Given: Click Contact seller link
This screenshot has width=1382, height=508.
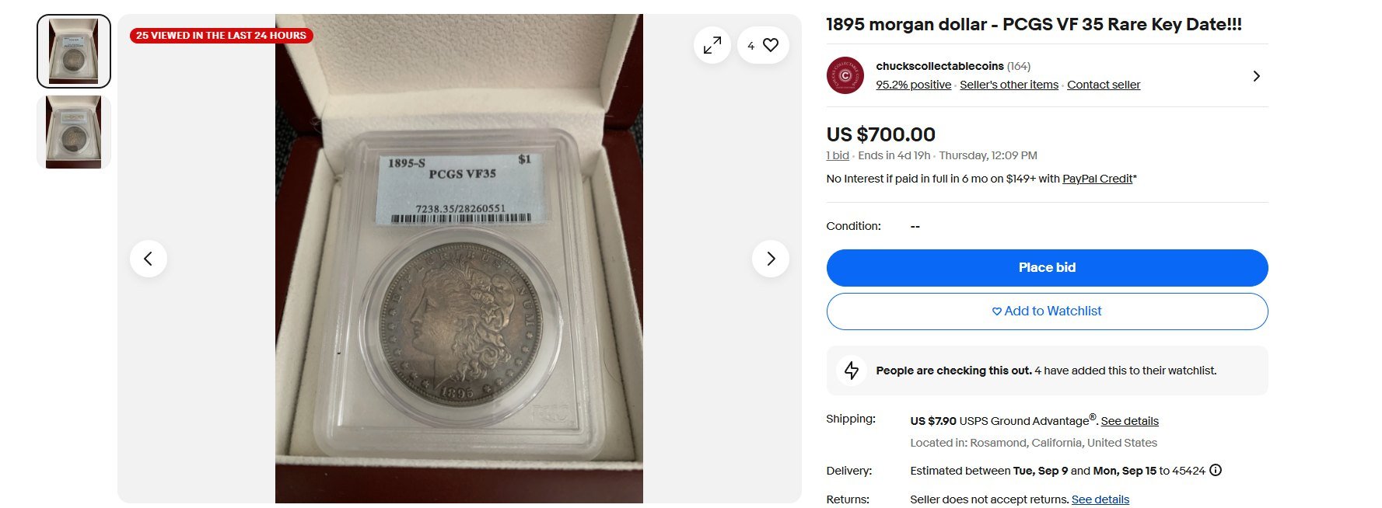Looking at the screenshot, I should pos(1104,85).
